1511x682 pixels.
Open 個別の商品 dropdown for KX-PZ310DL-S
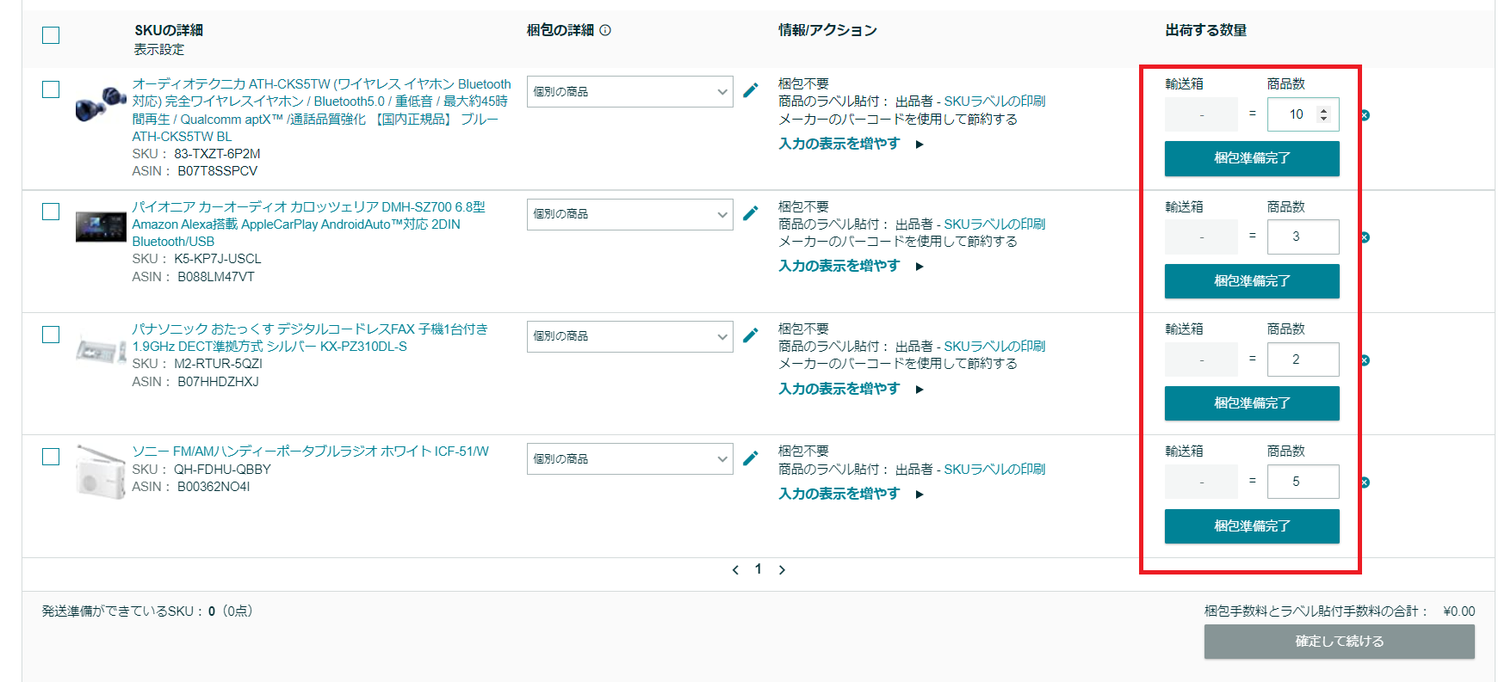coord(630,336)
